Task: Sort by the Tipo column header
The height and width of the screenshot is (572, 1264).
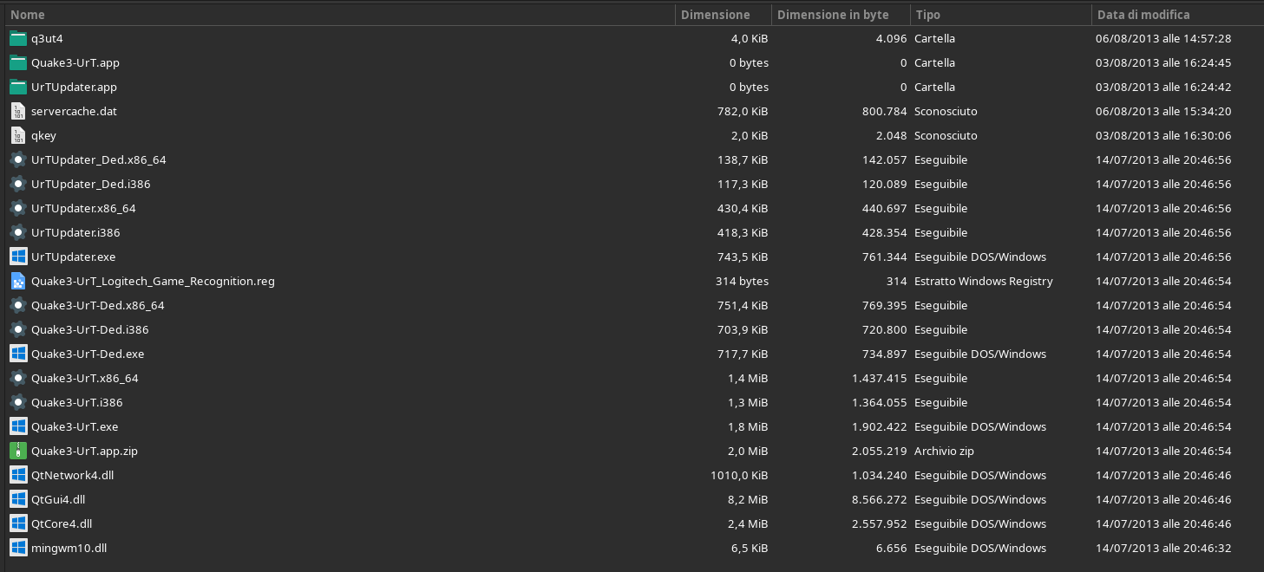Action: coord(1000,15)
